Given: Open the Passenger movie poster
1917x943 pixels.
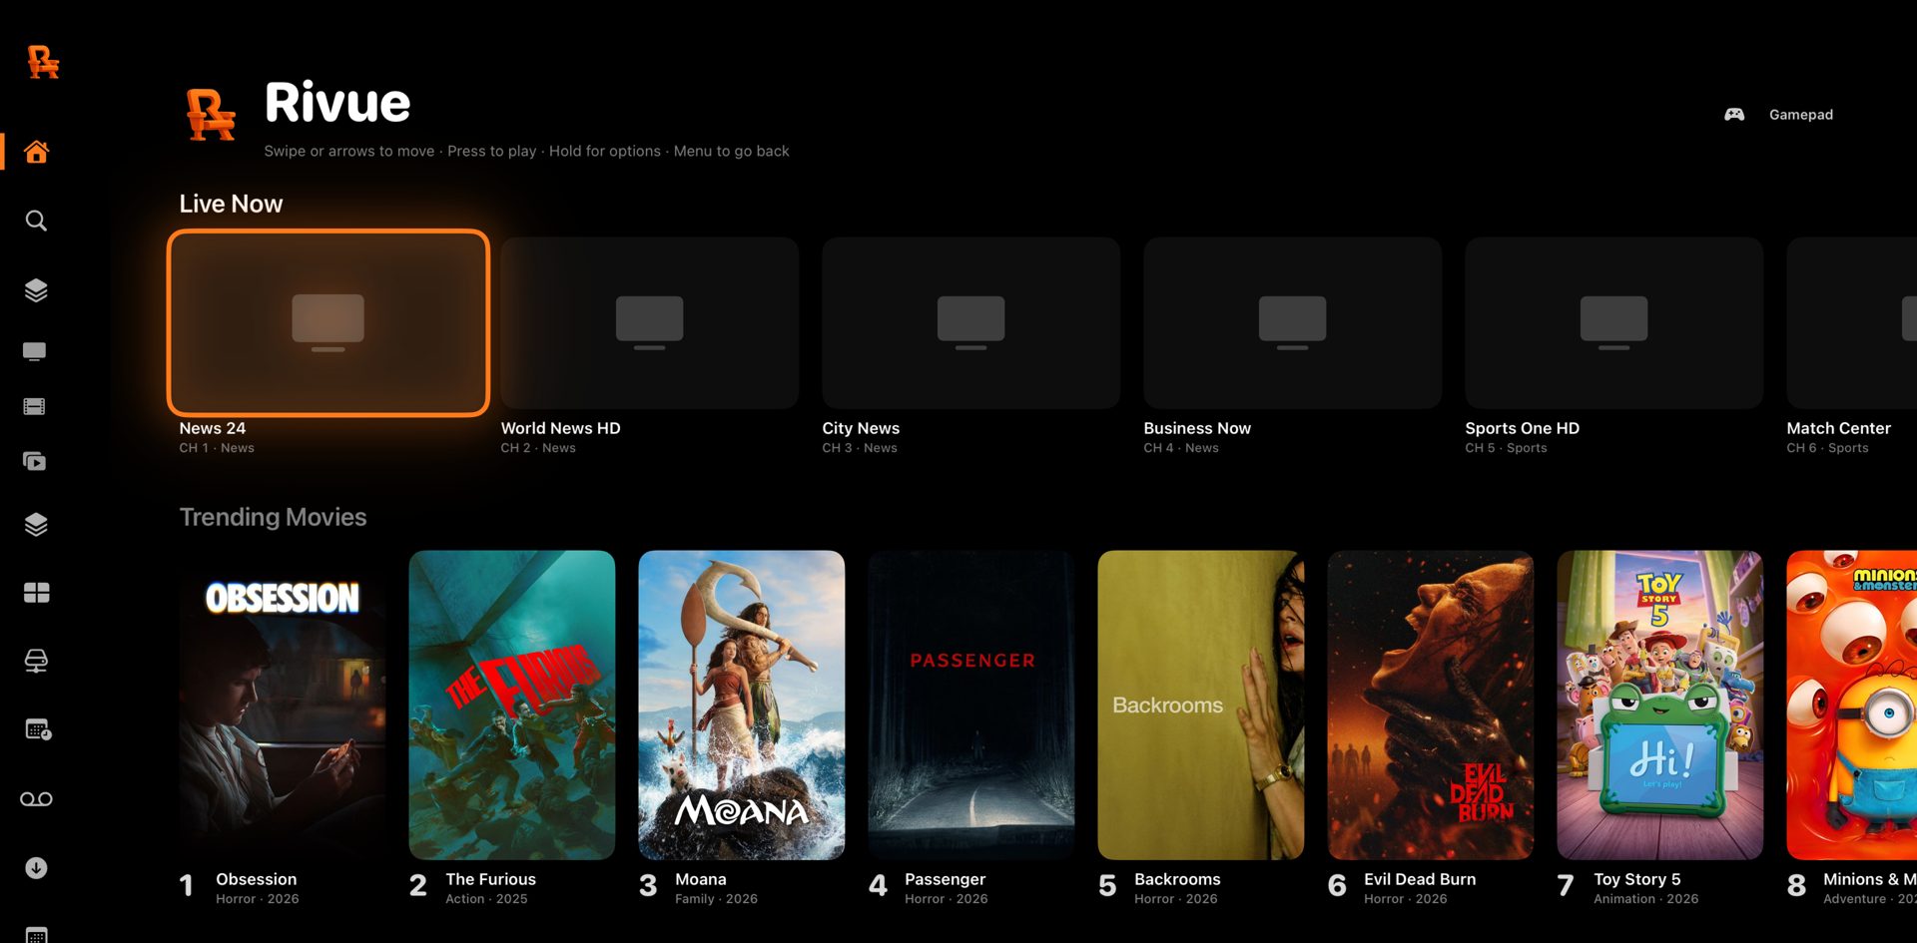Looking at the screenshot, I should (971, 705).
